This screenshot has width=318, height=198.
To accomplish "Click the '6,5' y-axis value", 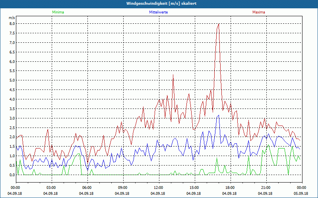I will click(12, 52).
